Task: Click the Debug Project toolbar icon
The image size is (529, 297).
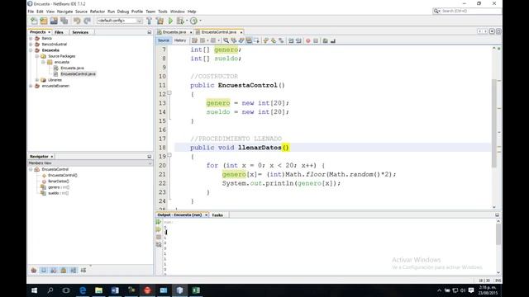Action: coord(180,21)
